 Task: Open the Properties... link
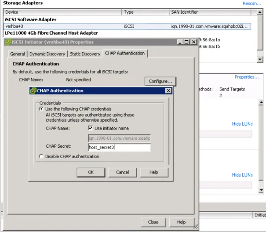click(247, 77)
